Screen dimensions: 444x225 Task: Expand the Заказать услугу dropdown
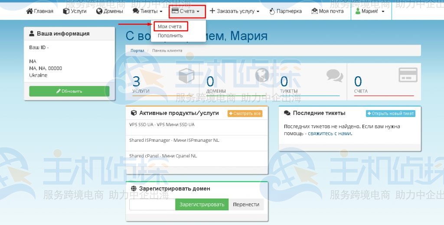point(235,11)
